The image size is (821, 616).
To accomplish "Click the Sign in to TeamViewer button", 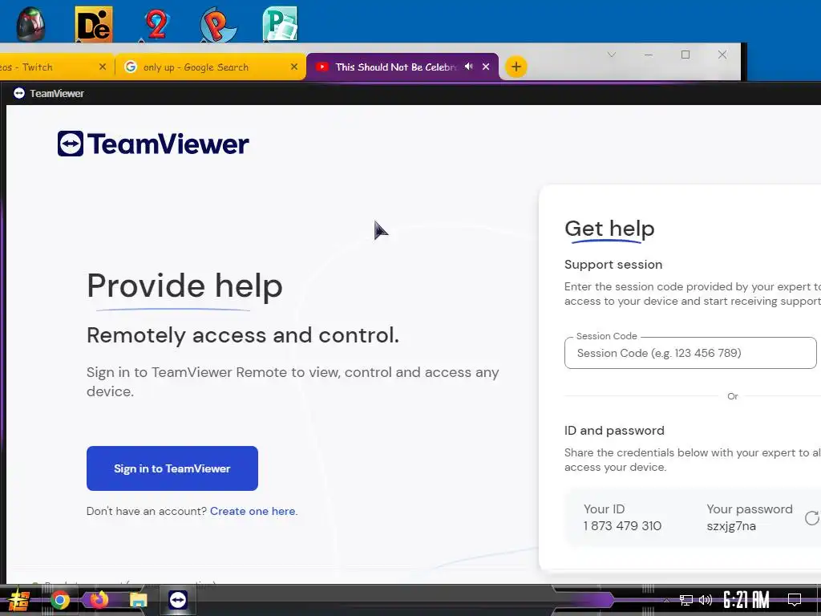I will (x=172, y=468).
